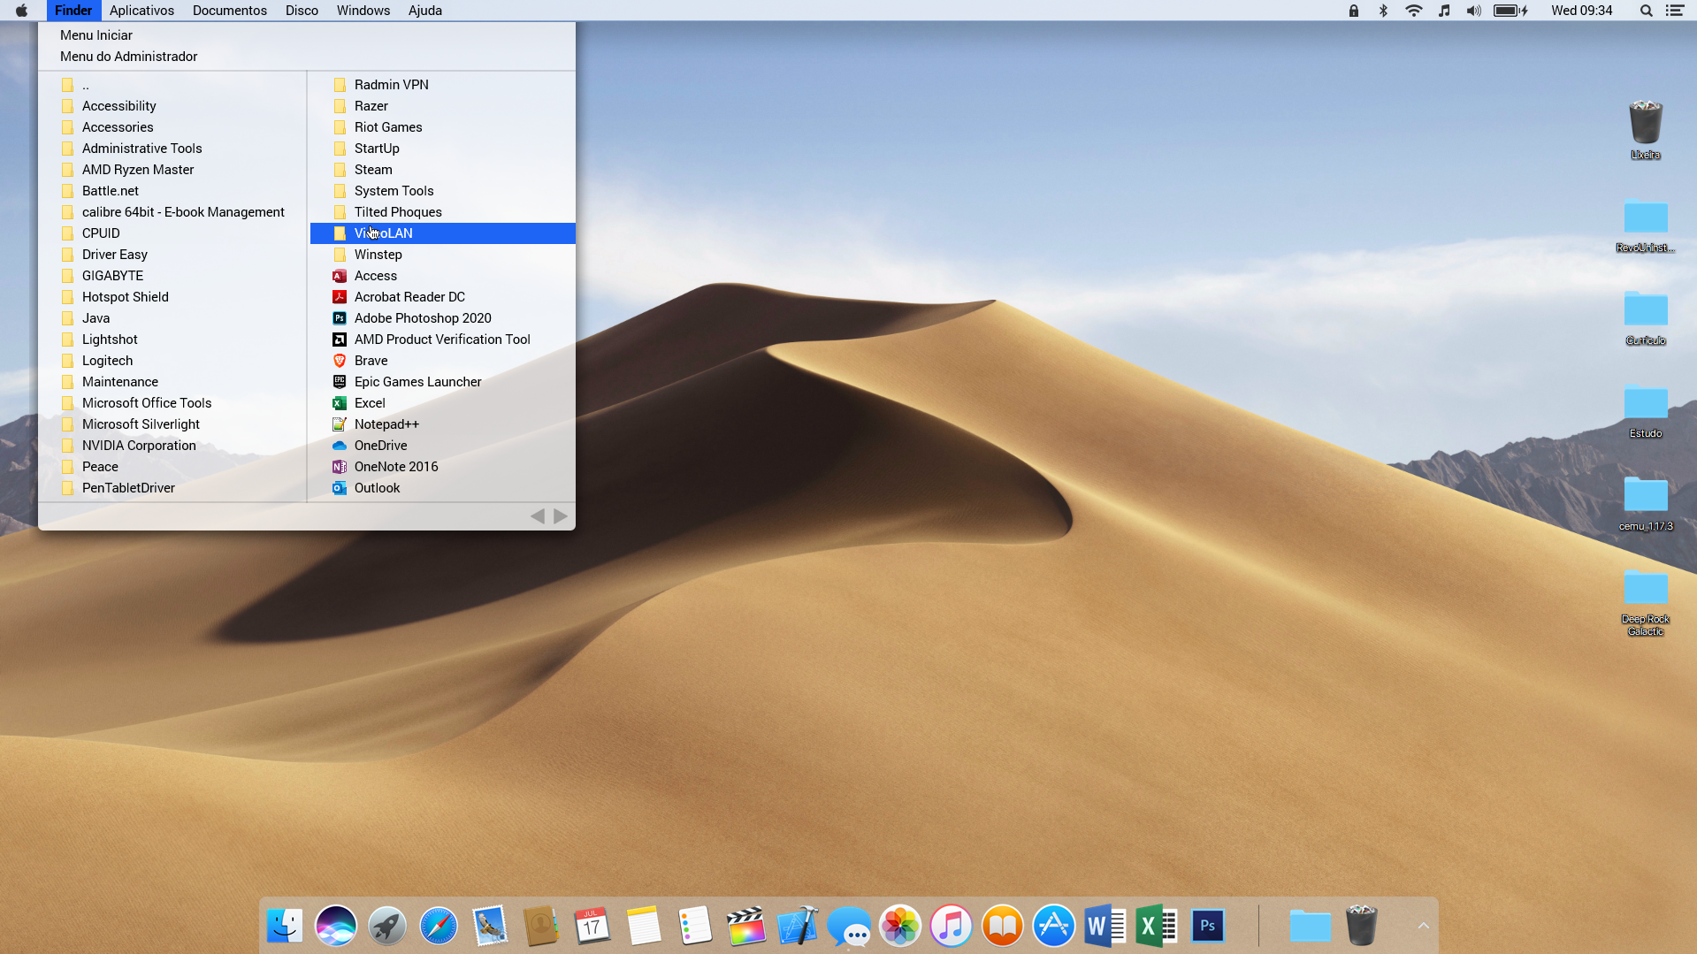Open Notification Center list icon
The height and width of the screenshot is (954, 1697).
(1675, 11)
